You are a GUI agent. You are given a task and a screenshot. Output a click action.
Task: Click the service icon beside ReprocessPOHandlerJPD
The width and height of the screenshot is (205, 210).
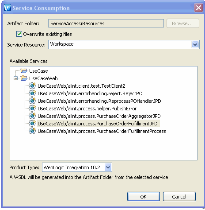(x=32, y=101)
